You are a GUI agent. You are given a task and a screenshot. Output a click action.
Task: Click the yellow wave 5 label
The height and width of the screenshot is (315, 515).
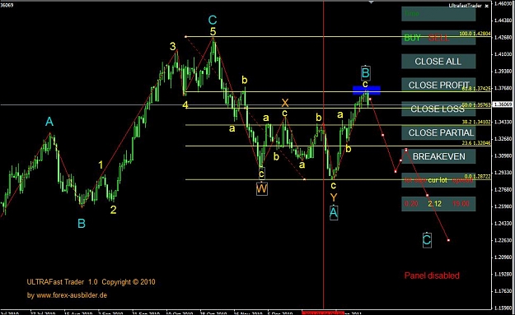(213, 32)
